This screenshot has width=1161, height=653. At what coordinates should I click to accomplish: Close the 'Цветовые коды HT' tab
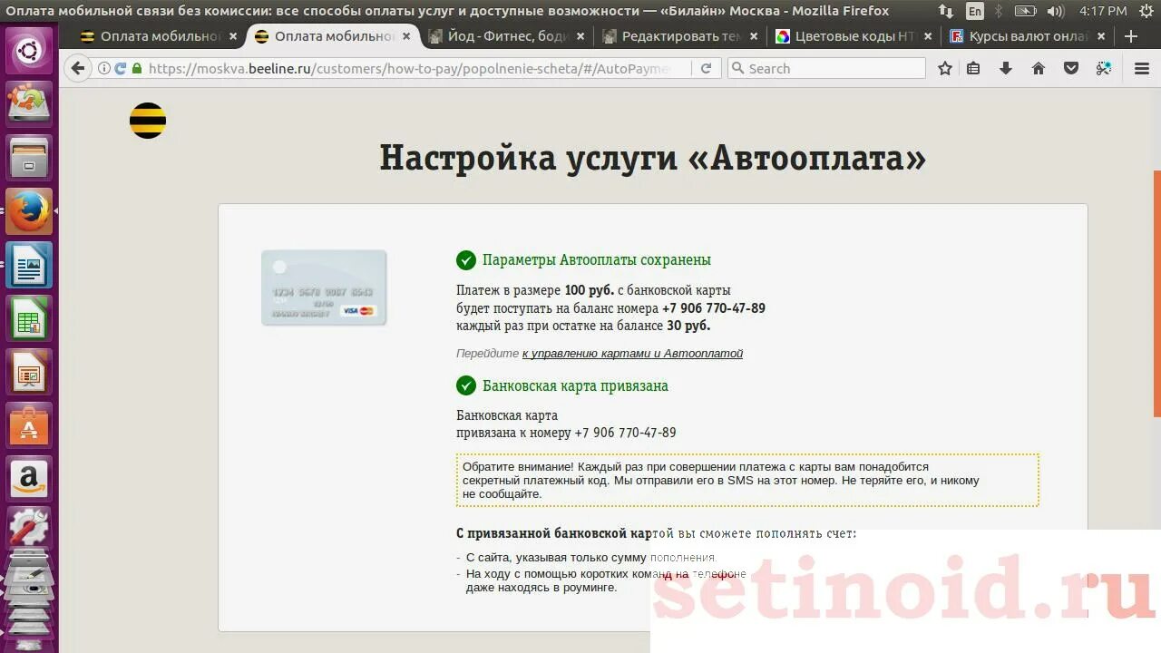click(x=928, y=36)
